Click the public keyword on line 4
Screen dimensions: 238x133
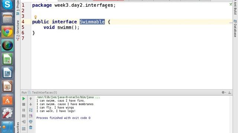(x=41, y=22)
